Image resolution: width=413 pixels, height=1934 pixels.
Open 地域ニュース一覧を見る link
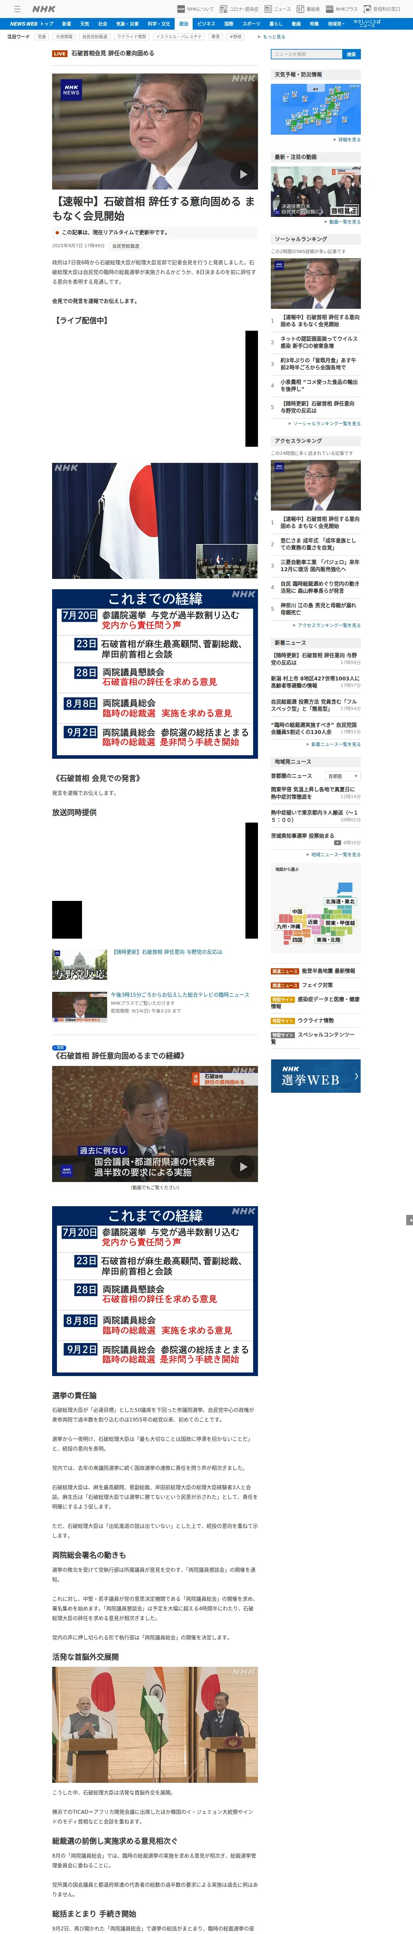pos(334,855)
